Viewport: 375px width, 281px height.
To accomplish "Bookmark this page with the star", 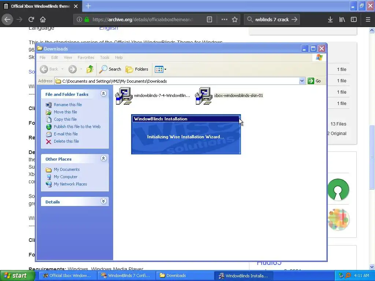I will click(x=235, y=19).
